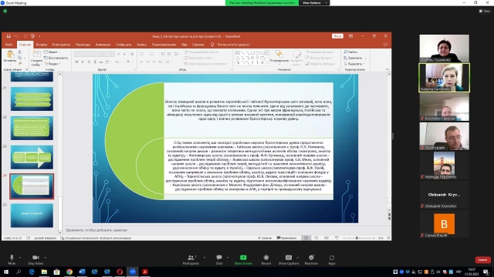Viewport: 494px width, 277px height.
Task: Expand video options arrow beside Stop Video
Action: click(x=46, y=258)
